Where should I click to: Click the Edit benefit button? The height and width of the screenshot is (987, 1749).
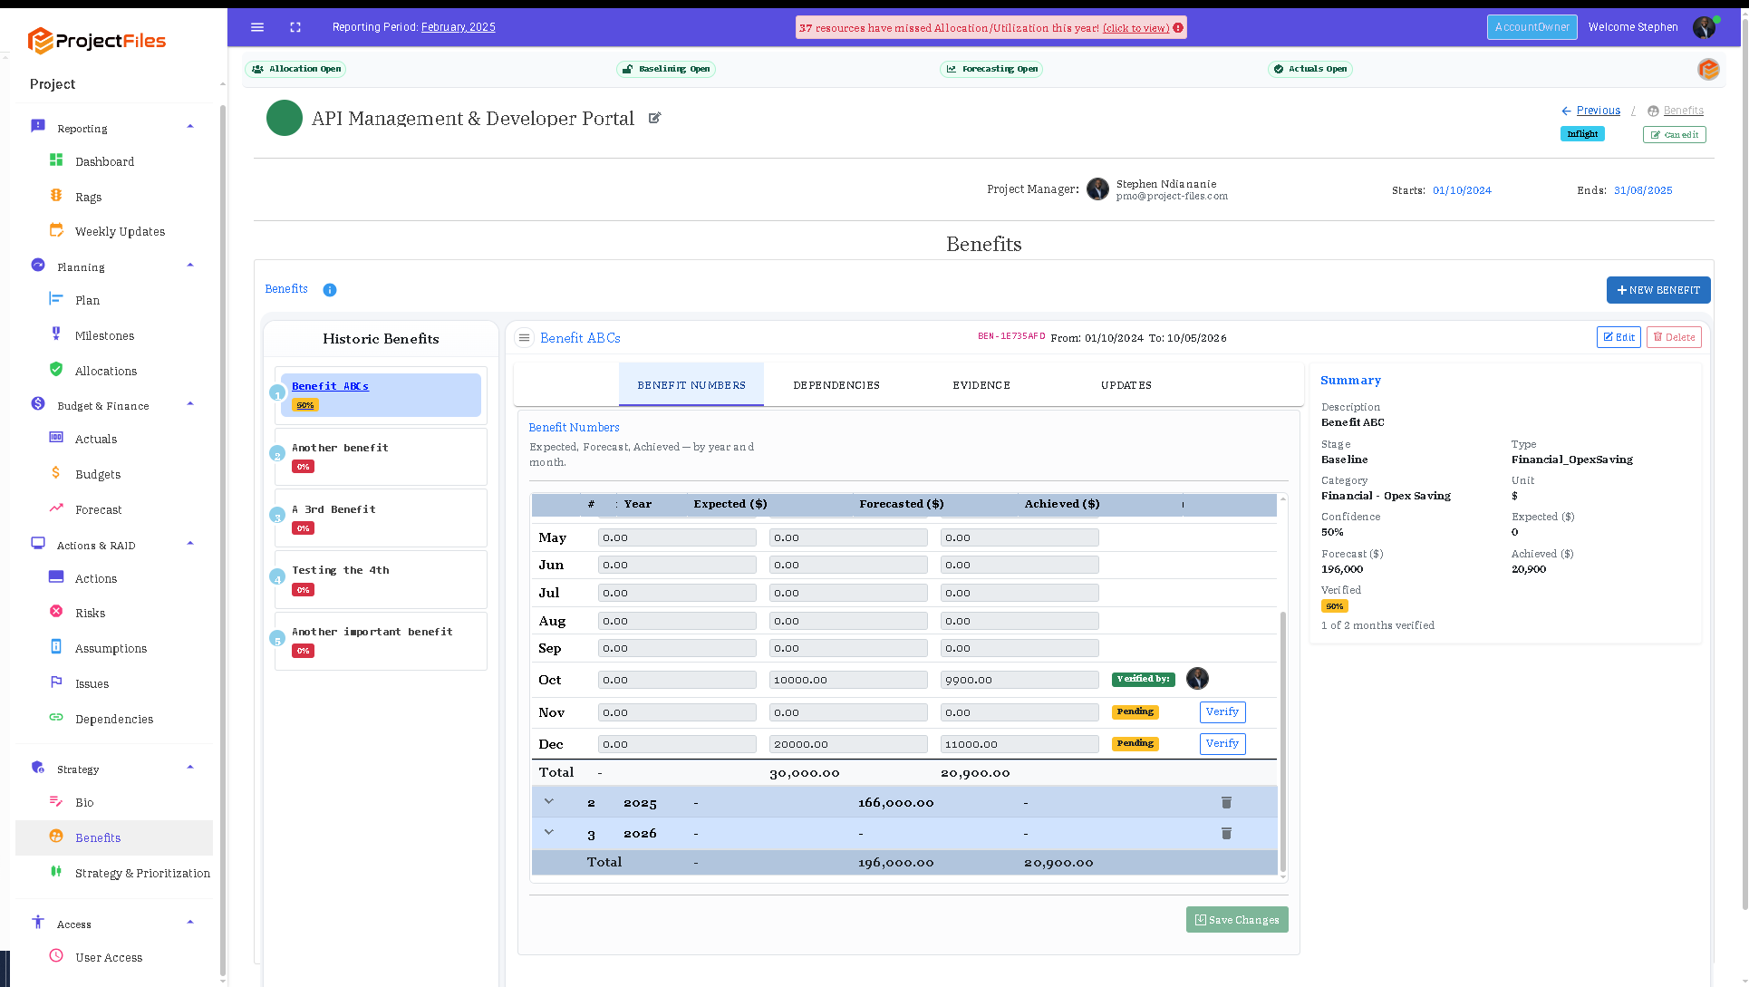tap(1619, 337)
